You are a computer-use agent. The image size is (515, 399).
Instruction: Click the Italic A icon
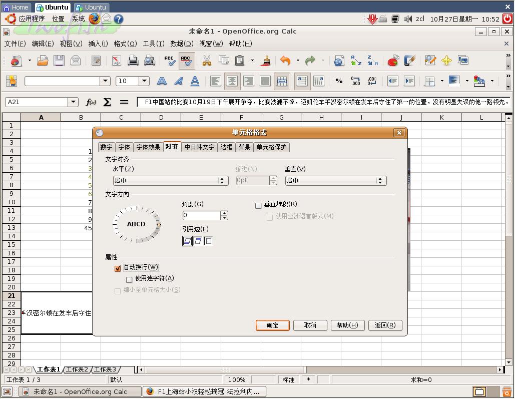pos(178,81)
